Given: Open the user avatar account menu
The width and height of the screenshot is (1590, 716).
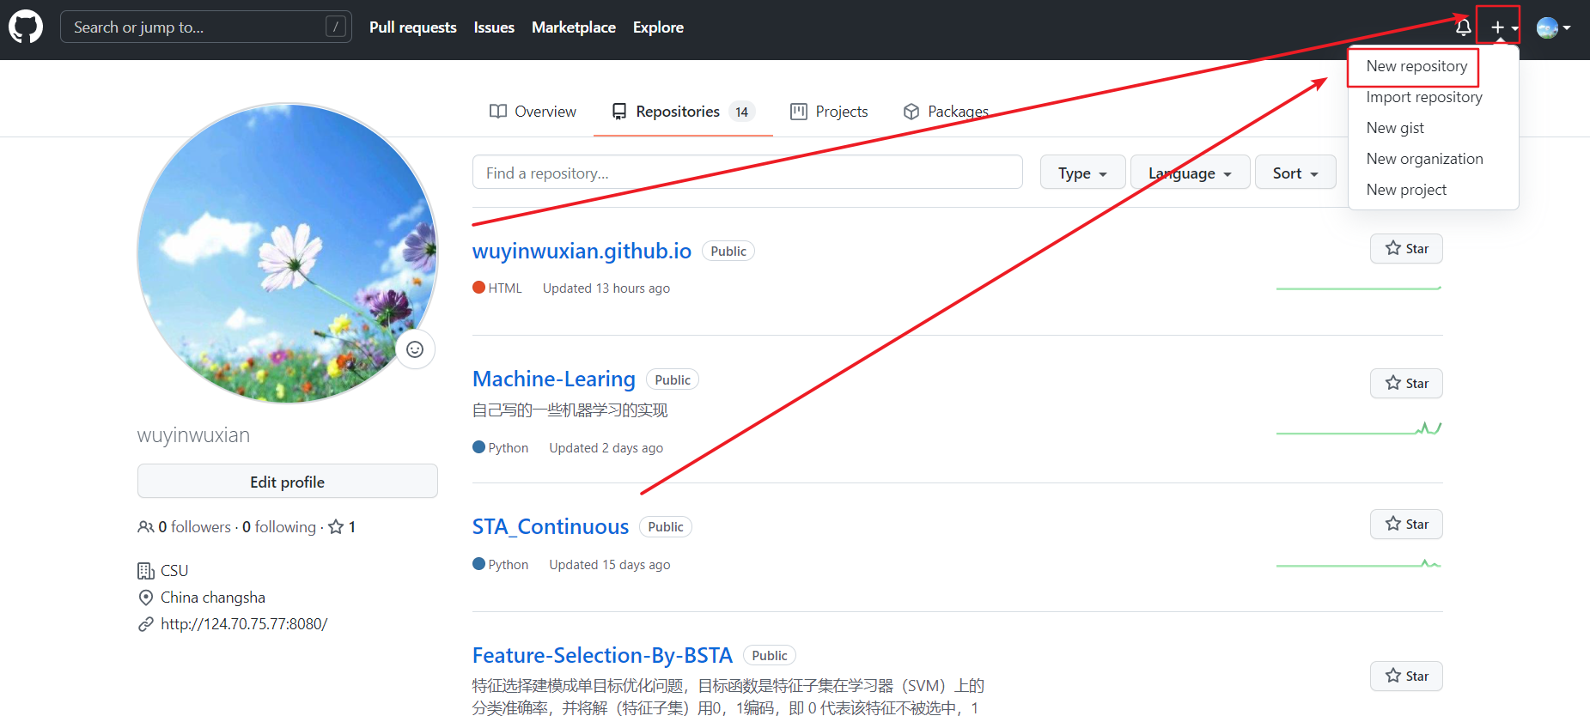Looking at the screenshot, I should point(1553,27).
